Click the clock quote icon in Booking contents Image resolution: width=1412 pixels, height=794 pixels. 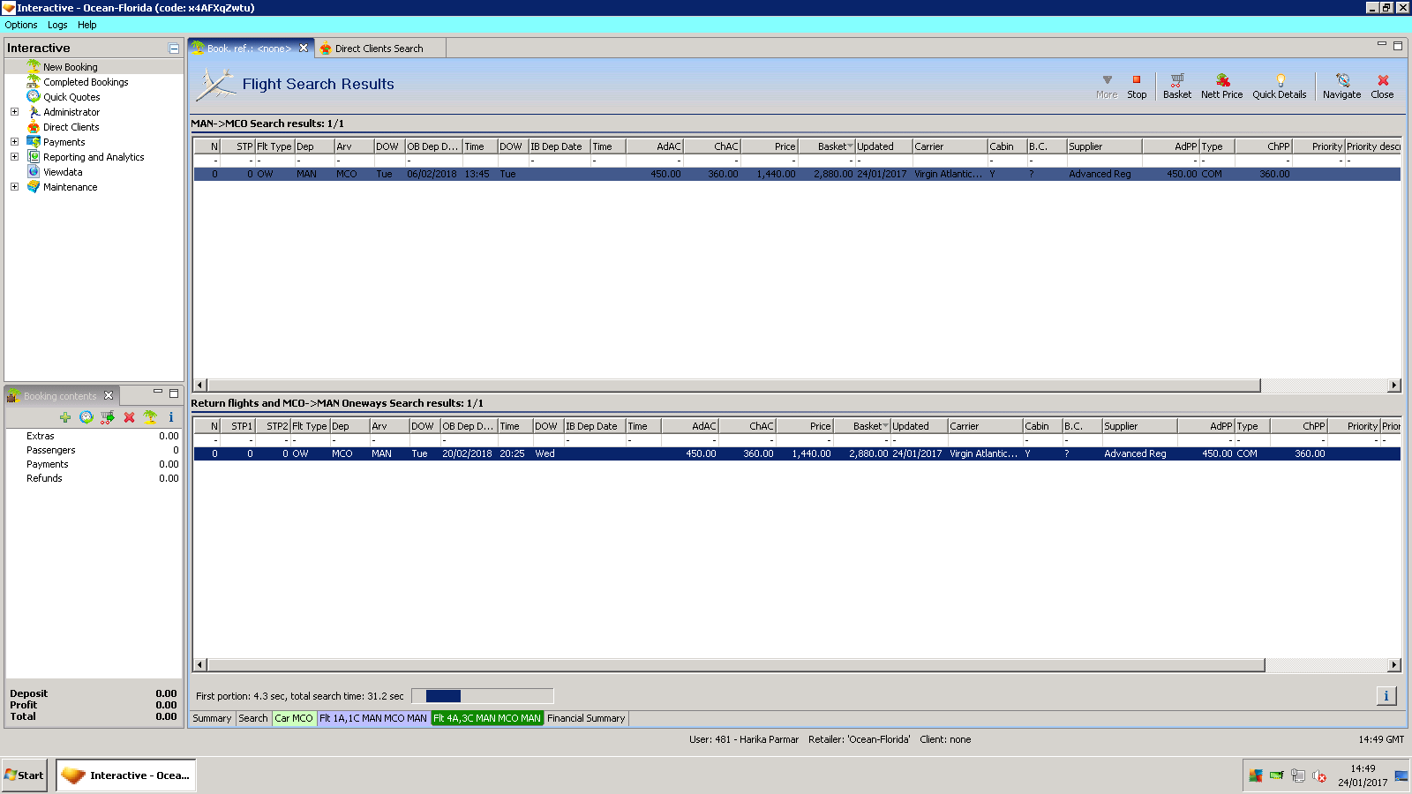tap(86, 417)
